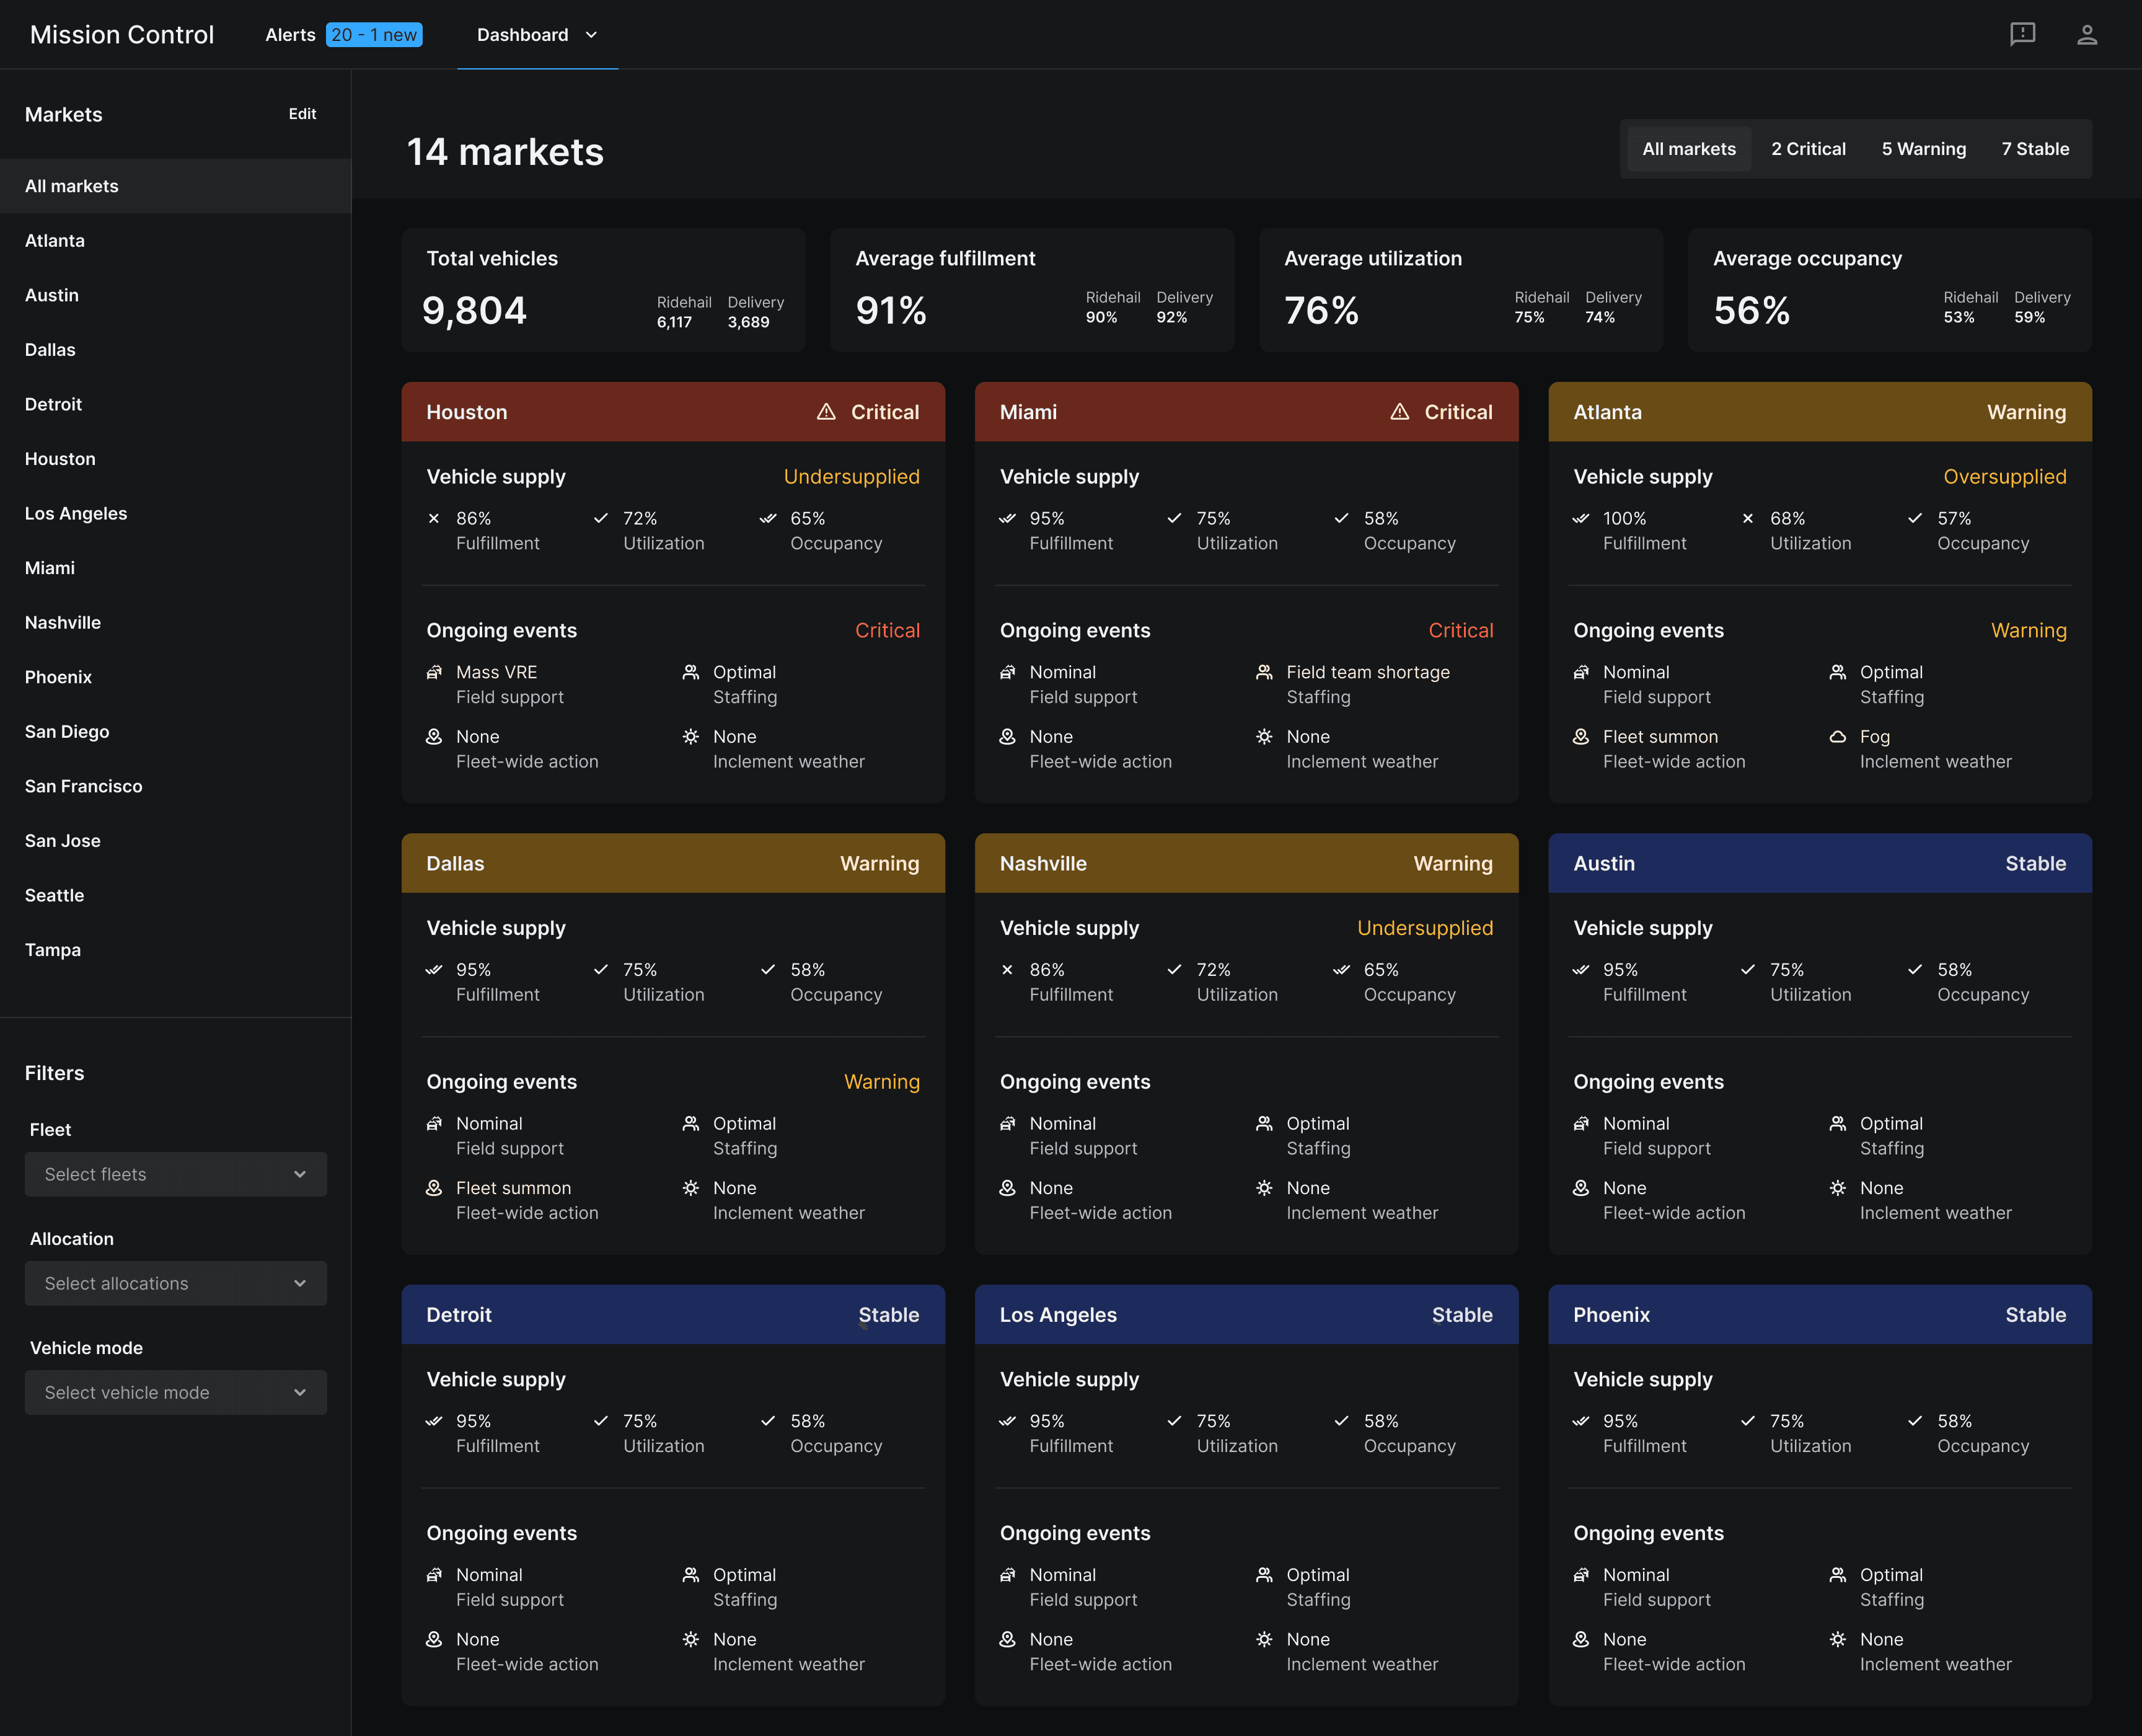Click Dallas's Nominal field support icon
This screenshot has width=2142, height=1736.
pyautogui.click(x=434, y=1124)
